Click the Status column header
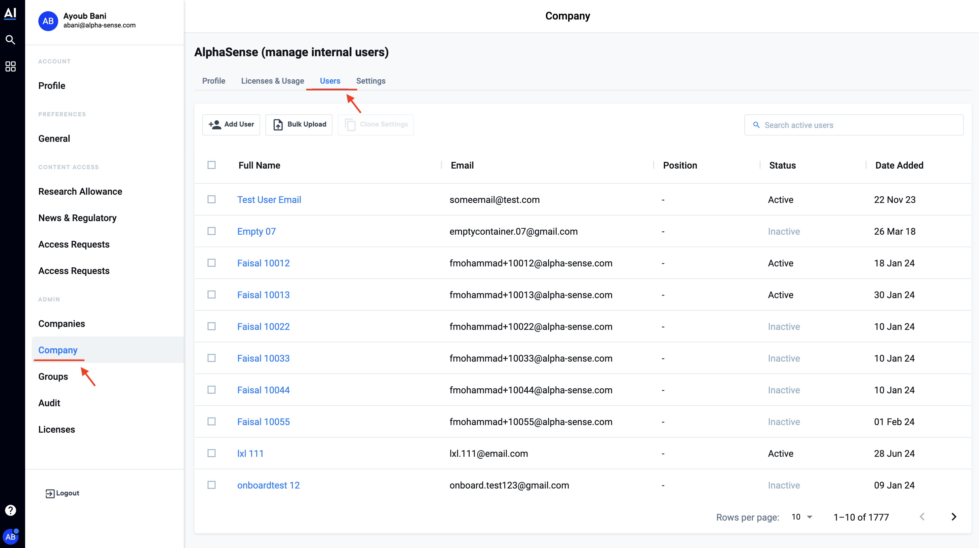This screenshot has width=979, height=548. click(x=782, y=165)
